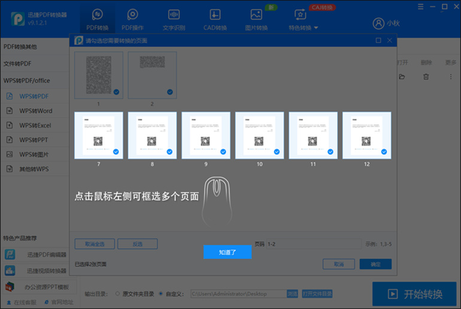
Task: Toggle checkmark on page 9 thumbnail
Action: click(x=223, y=152)
